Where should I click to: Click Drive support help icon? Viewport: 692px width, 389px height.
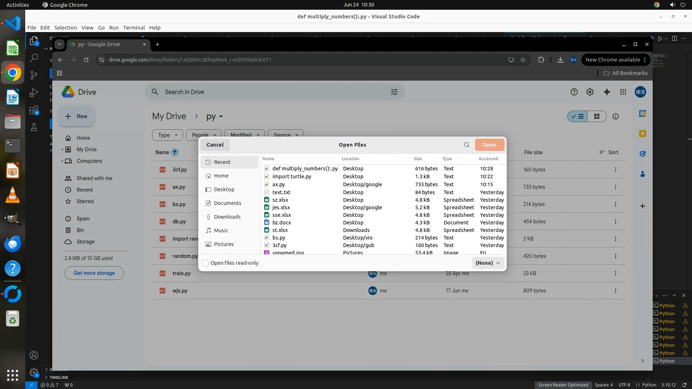coord(574,92)
